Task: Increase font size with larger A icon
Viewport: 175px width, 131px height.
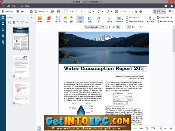Action: pos(110,27)
